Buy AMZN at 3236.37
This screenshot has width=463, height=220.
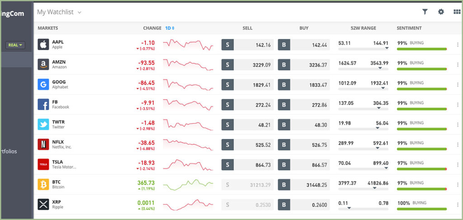pyautogui.click(x=304, y=65)
